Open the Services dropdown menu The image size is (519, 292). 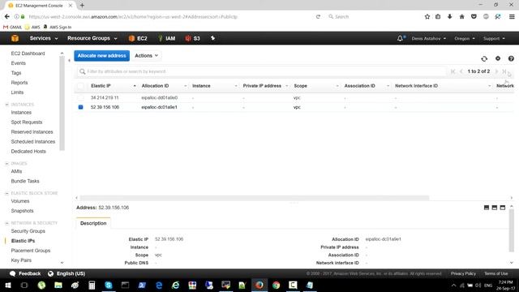44,38
